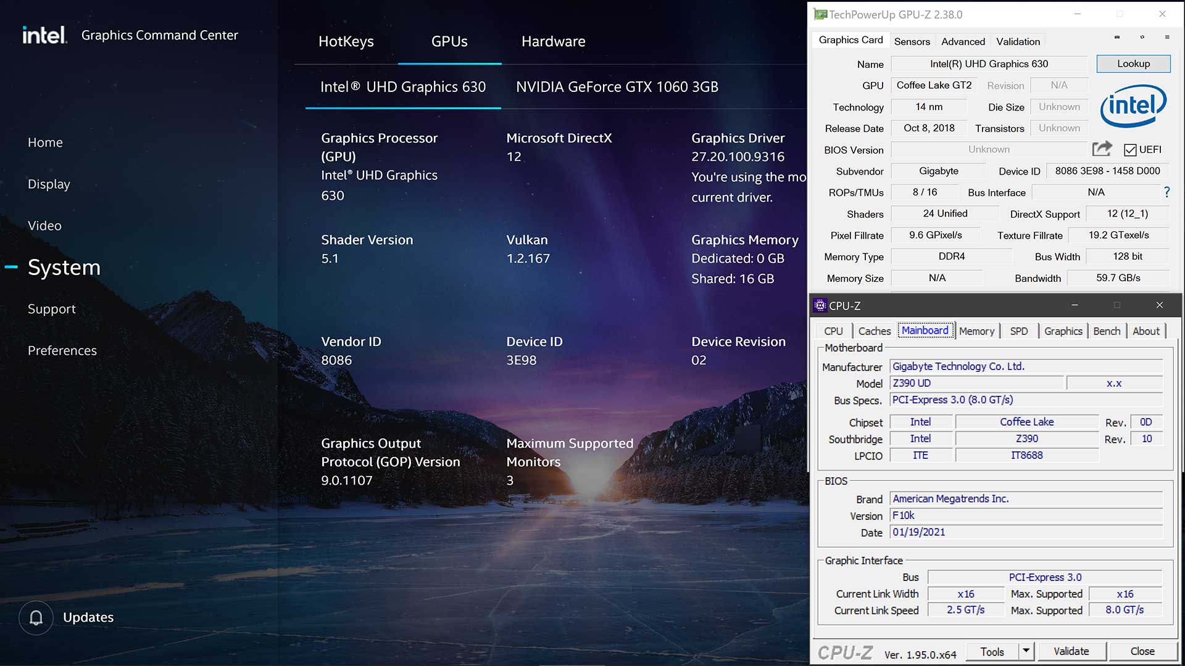The height and width of the screenshot is (666, 1185).
Task: Switch to the HotKeys tab
Action: (x=346, y=41)
